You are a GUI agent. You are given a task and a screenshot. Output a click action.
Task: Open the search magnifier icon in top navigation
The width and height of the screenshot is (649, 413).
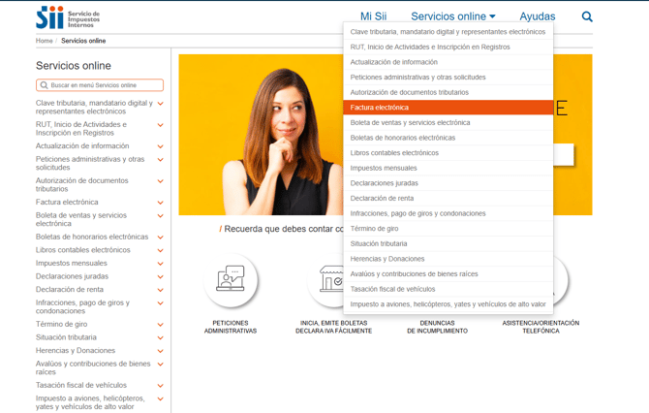coord(587,16)
